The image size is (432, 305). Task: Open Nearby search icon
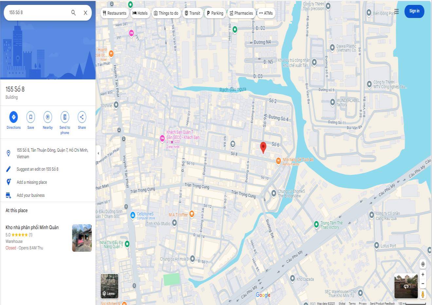pyautogui.click(x=48, y=117)
